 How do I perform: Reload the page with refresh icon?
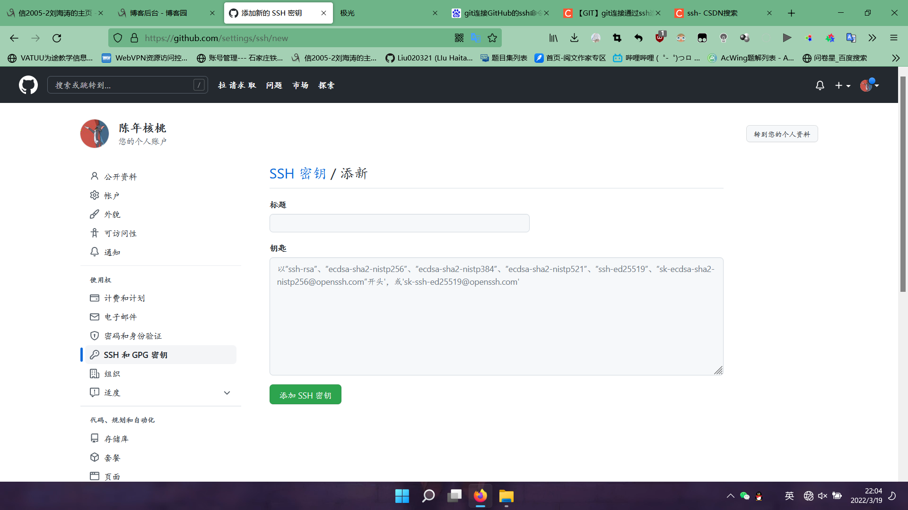click(57, 38)
